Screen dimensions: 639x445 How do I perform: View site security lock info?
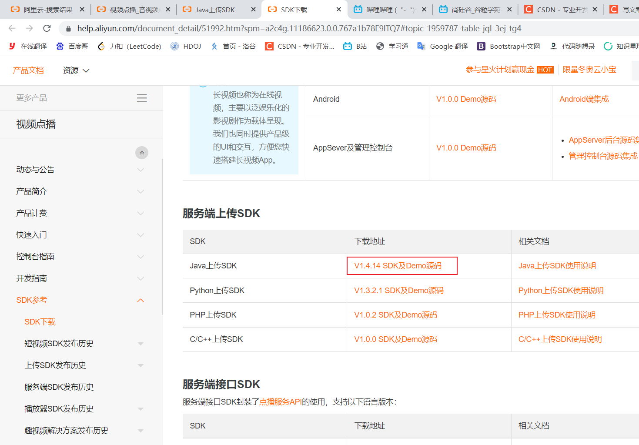(x=68, y=29)
